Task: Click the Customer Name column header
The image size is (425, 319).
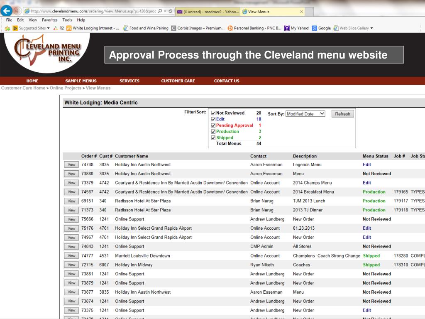Action: pos(132,156)
